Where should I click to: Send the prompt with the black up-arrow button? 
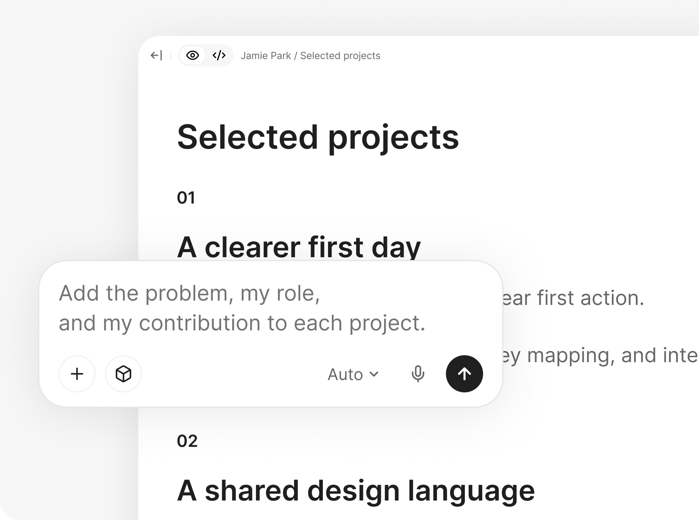pyautogui.click(x=464, y=374)
